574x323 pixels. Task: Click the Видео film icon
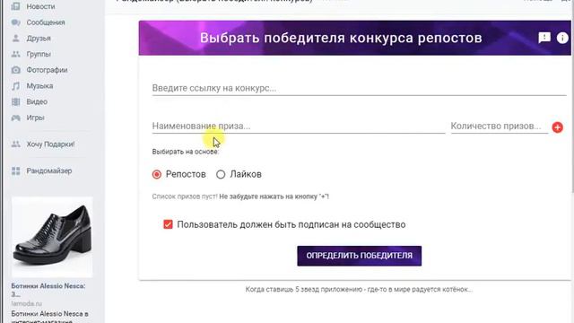(16, 101)
